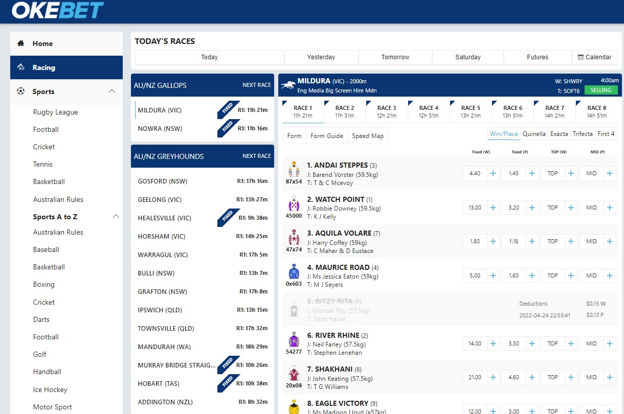Open Townsville (QLD) greyhounds meeting
Screen dimensions: 624x414
[203, 328]
